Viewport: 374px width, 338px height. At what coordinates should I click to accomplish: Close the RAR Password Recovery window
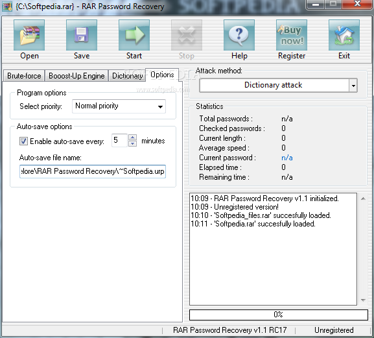tap(357, 4)
